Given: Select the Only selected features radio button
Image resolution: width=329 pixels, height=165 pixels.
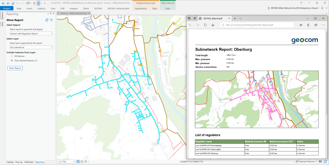Looking at the screenshot, I should [12, 61].
